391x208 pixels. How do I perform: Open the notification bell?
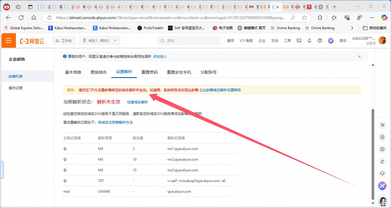click(309, 40)
